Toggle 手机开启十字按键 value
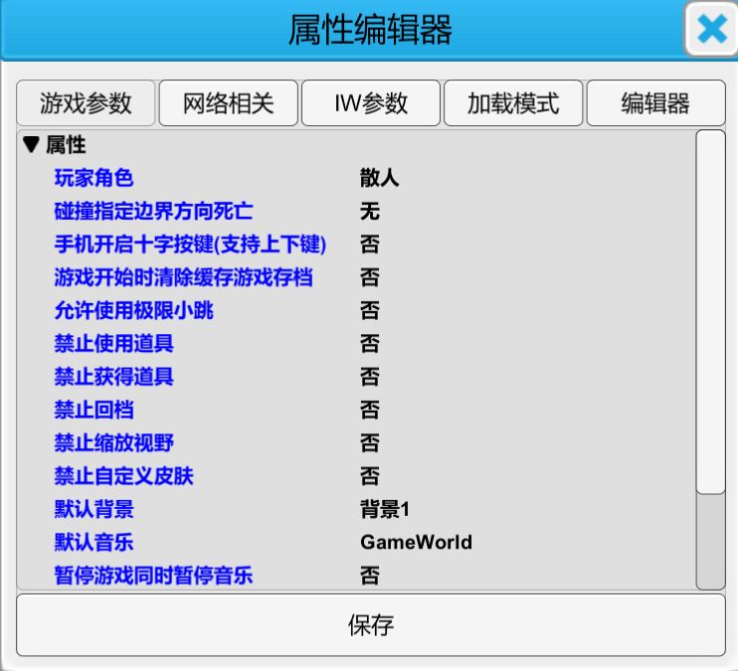The height and width of the screenshot is (671, 738). 369,245
